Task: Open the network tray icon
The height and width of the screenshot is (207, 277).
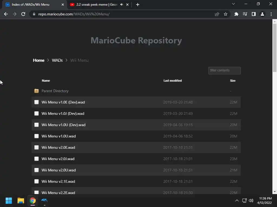Action: (245, 201)
